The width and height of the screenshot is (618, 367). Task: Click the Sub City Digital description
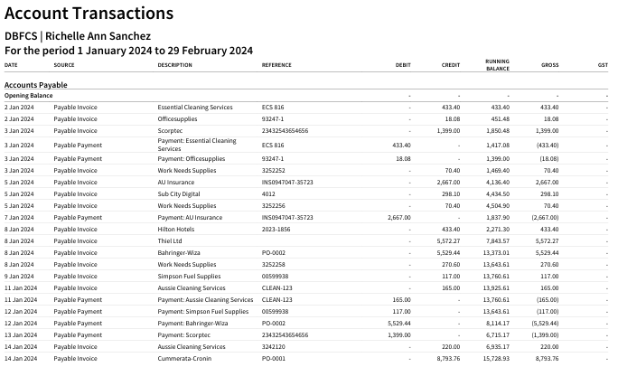179,194
